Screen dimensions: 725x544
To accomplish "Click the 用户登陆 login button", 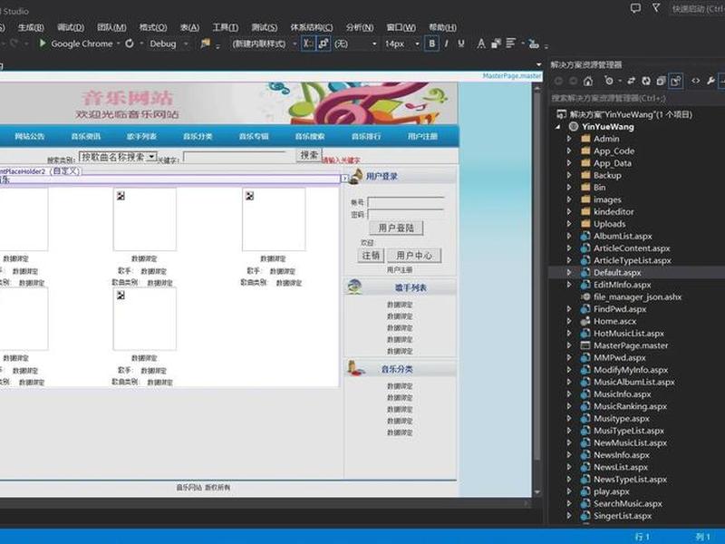I will (x=396, y=228).
